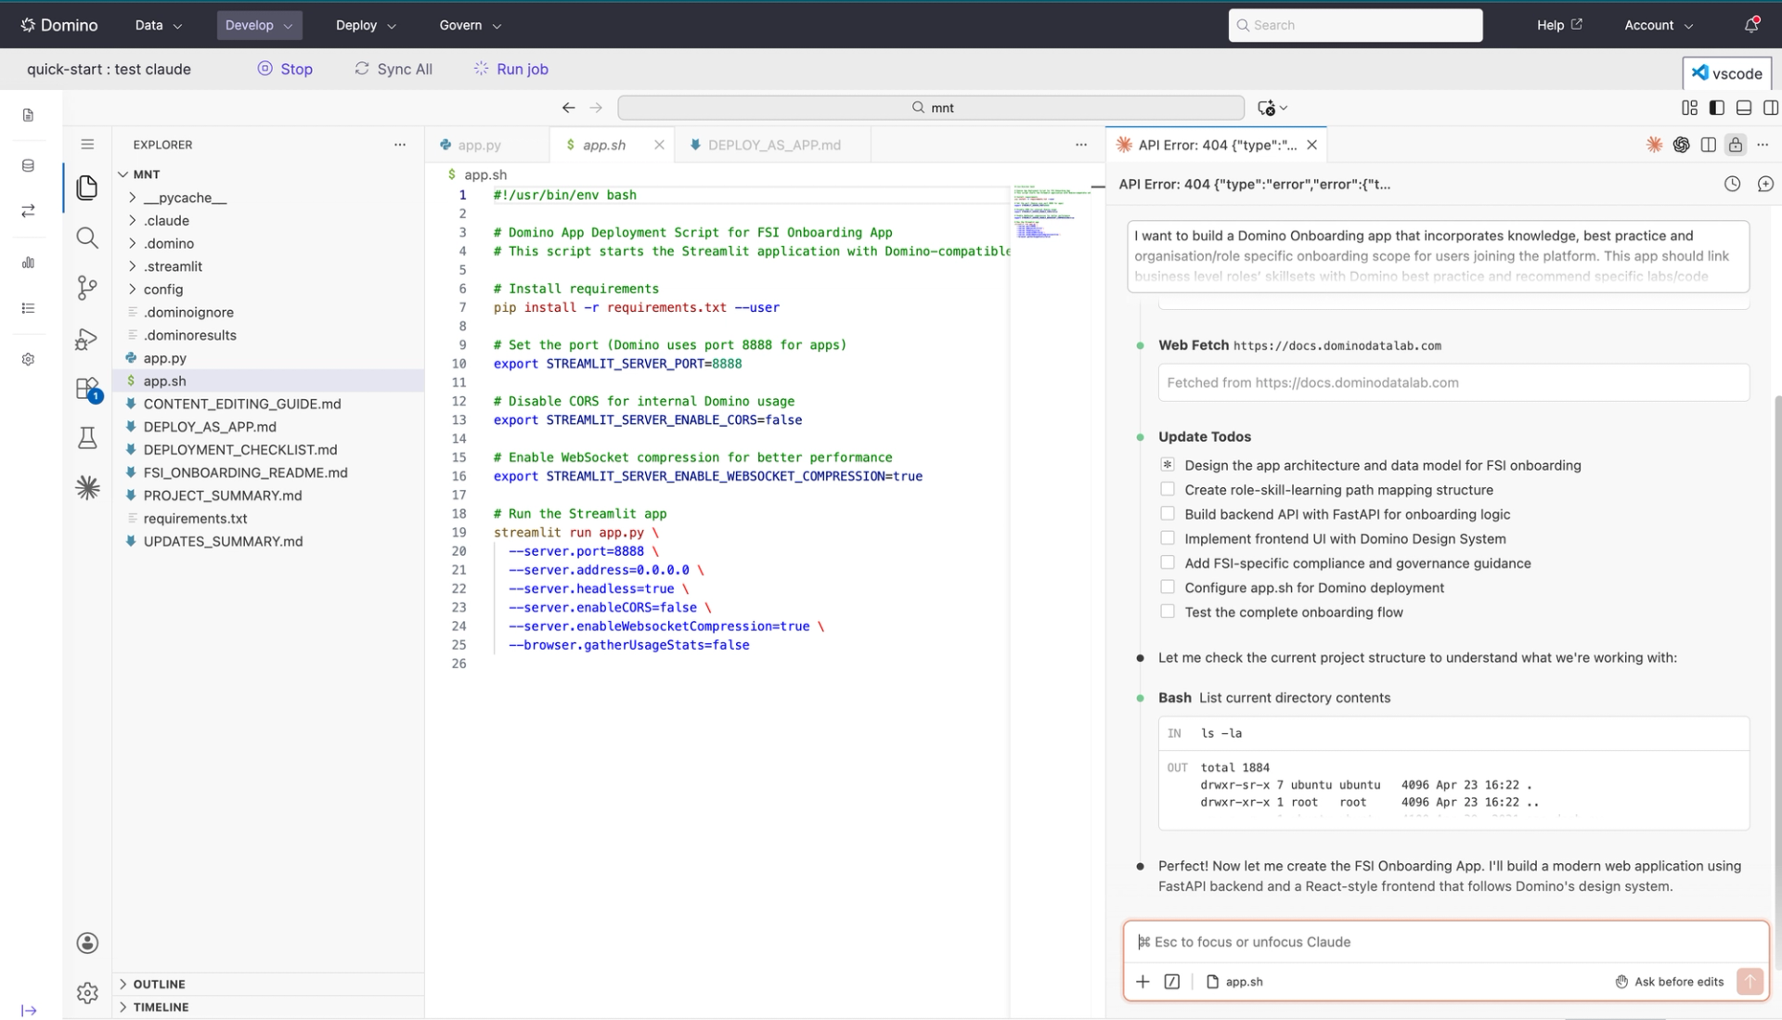Viewport: 1782px width, 1020px height.
Task: Open slash commands in the Claude input
Action: point(1172,981)
